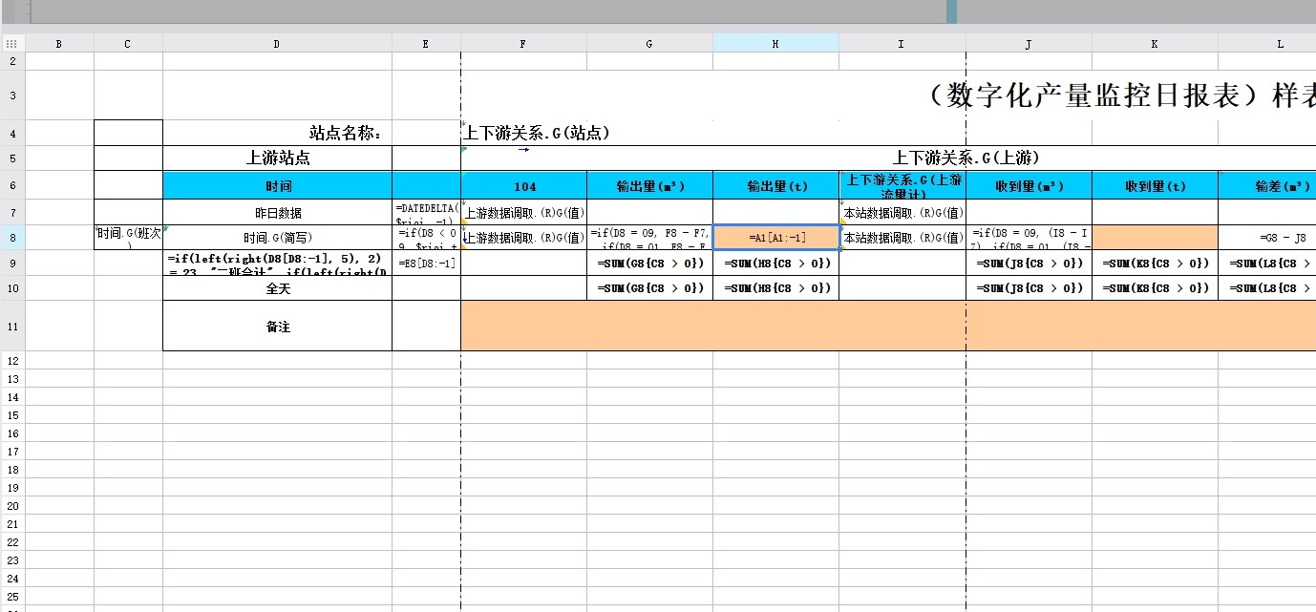Click the 上下游关系.G(上游流里计) header cell
The image size is (1316, 612).
click(902, 185)
